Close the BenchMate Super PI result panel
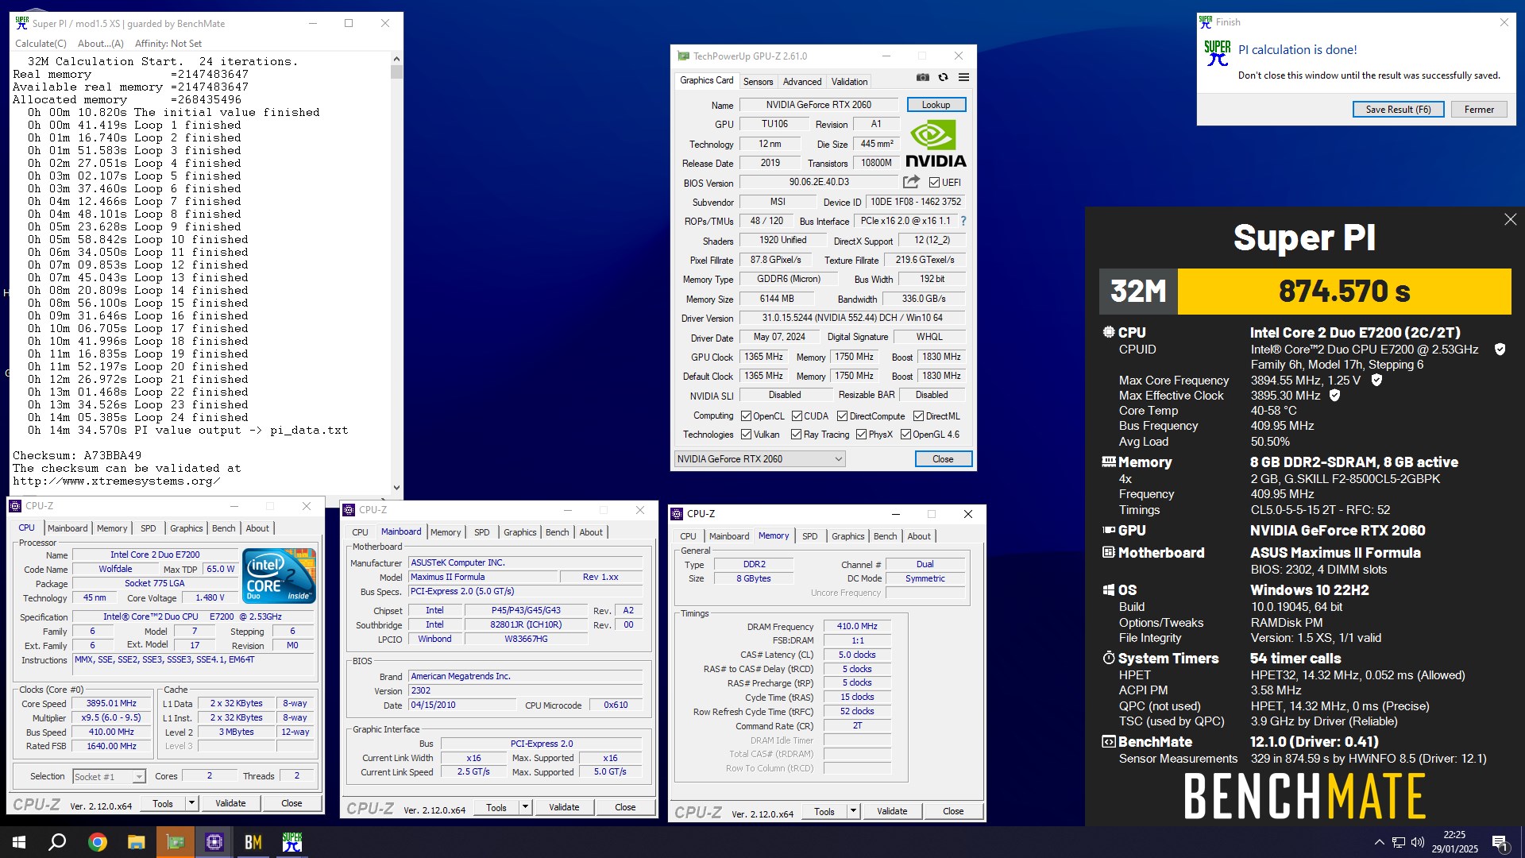The width and height of the screenshot is (1525, 858). tap(1510, 219)
